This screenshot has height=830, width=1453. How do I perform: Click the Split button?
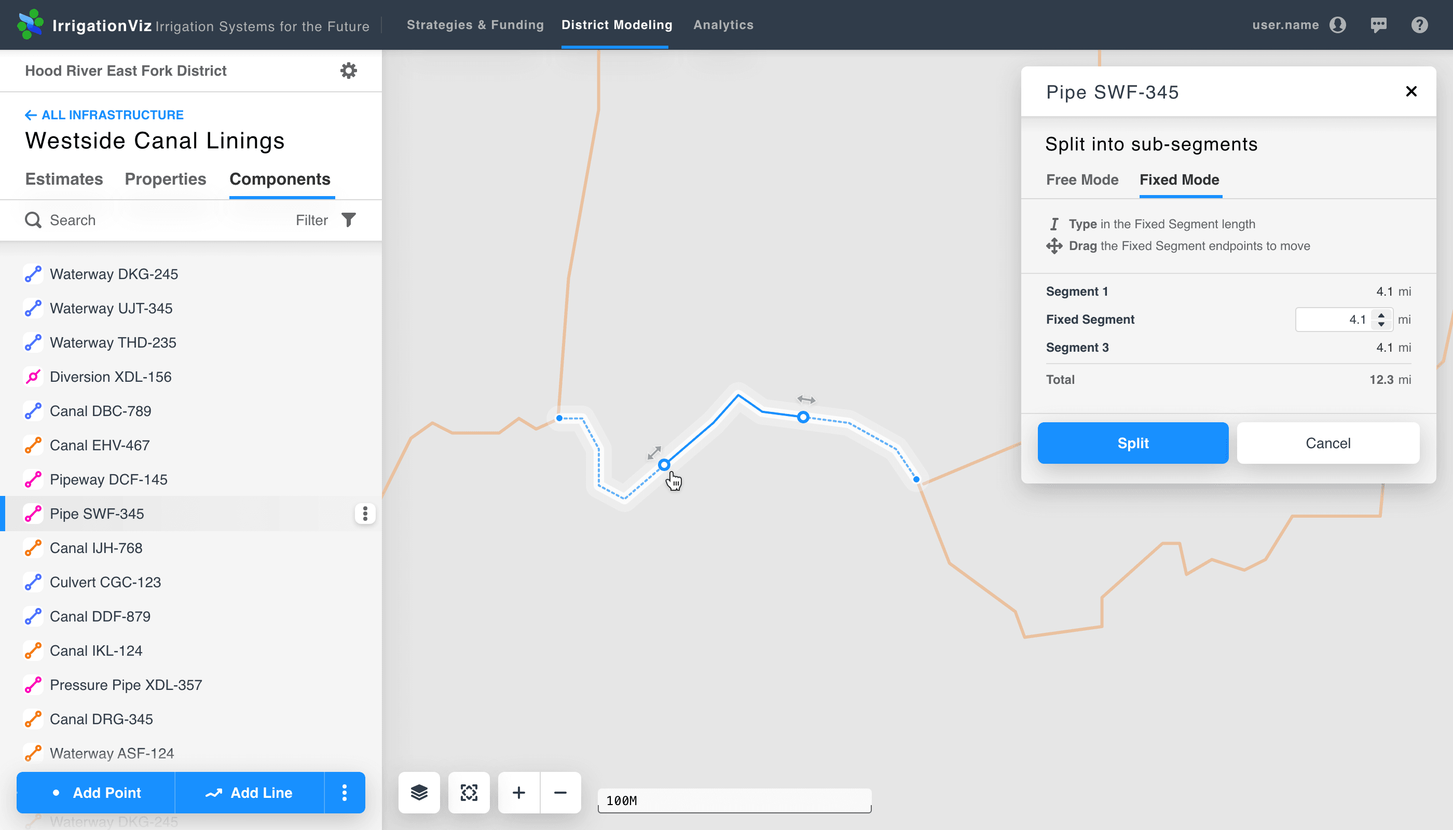coord(1133,443)
